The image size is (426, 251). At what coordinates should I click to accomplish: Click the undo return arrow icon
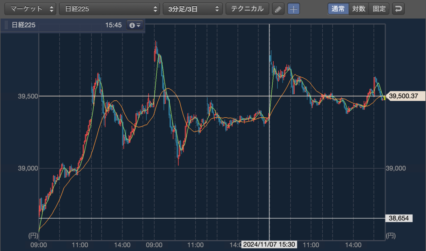[398, 9]
